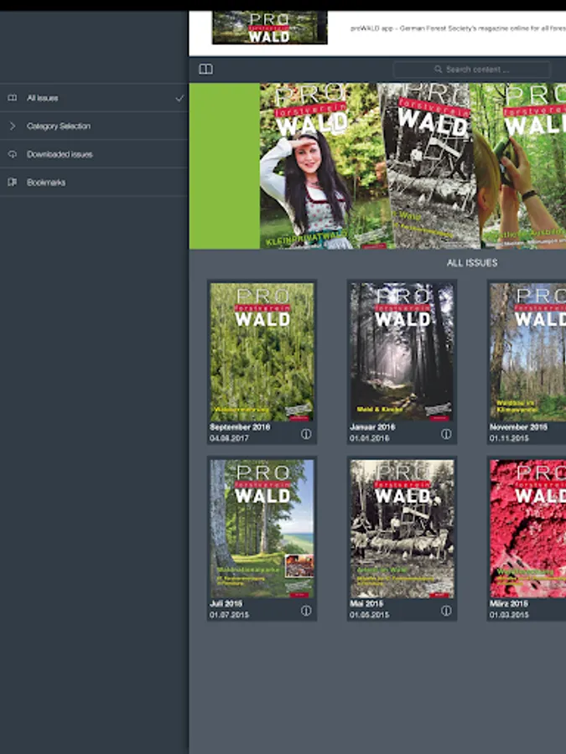The height and width of the screenshot is (754, 566).
Task: Toggle the sidebar with the book toolbar icon
Action: click(x=206, y=70)
